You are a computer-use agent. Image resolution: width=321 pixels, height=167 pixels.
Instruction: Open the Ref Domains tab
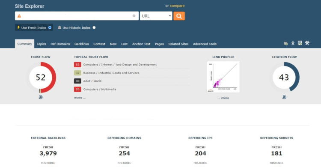coord(60,44)
